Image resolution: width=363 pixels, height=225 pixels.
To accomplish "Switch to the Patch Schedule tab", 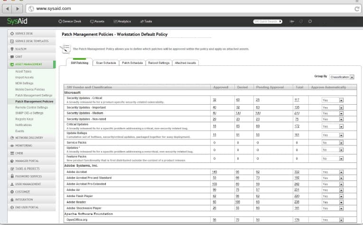I will tap(132, 63).
